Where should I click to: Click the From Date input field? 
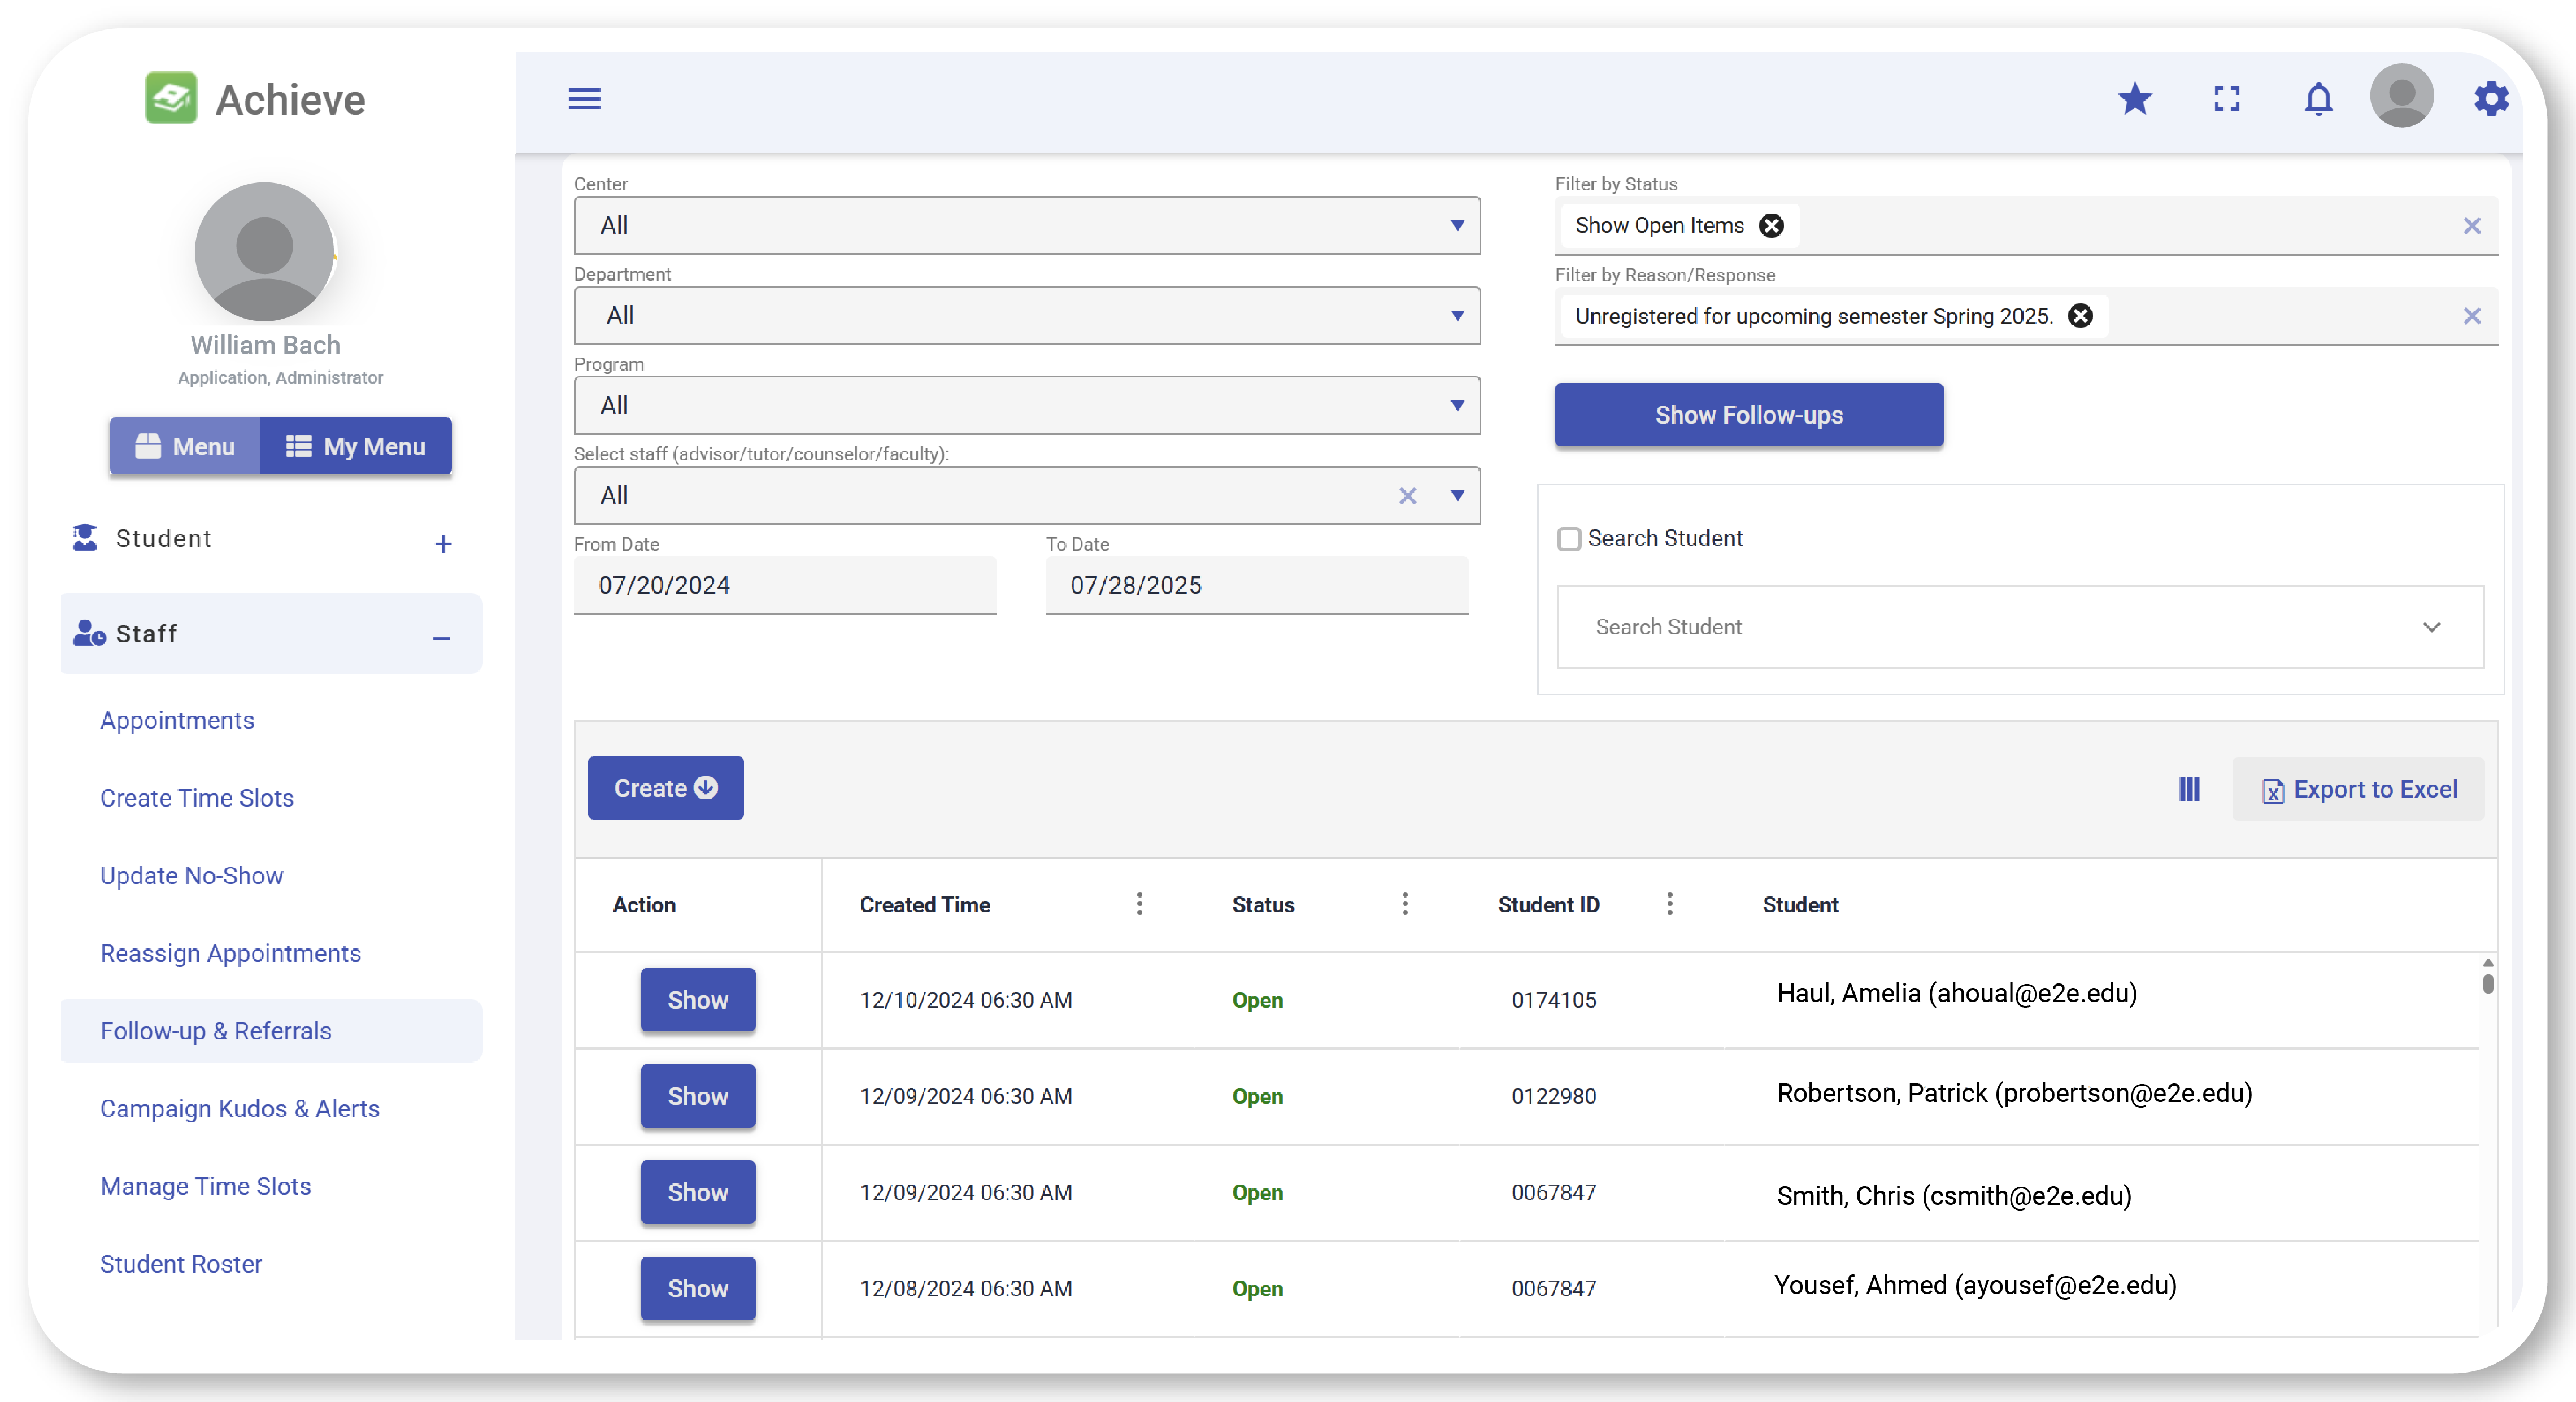coord(784,585)
